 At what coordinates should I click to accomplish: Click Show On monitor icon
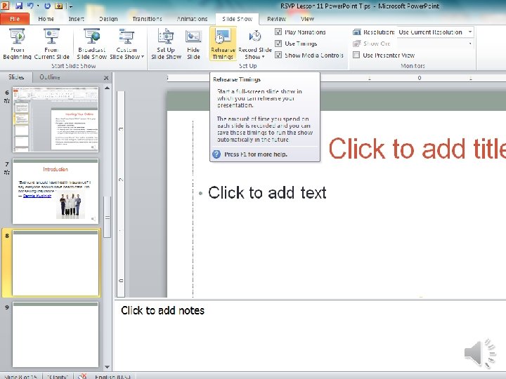point(356,44)
